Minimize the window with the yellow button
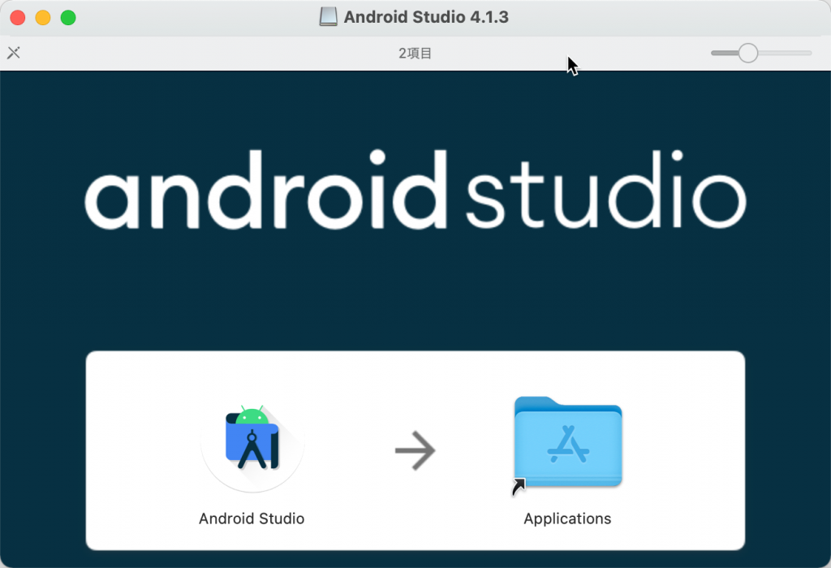Screen dimensions: 831x568 click(x=43, y=18)
